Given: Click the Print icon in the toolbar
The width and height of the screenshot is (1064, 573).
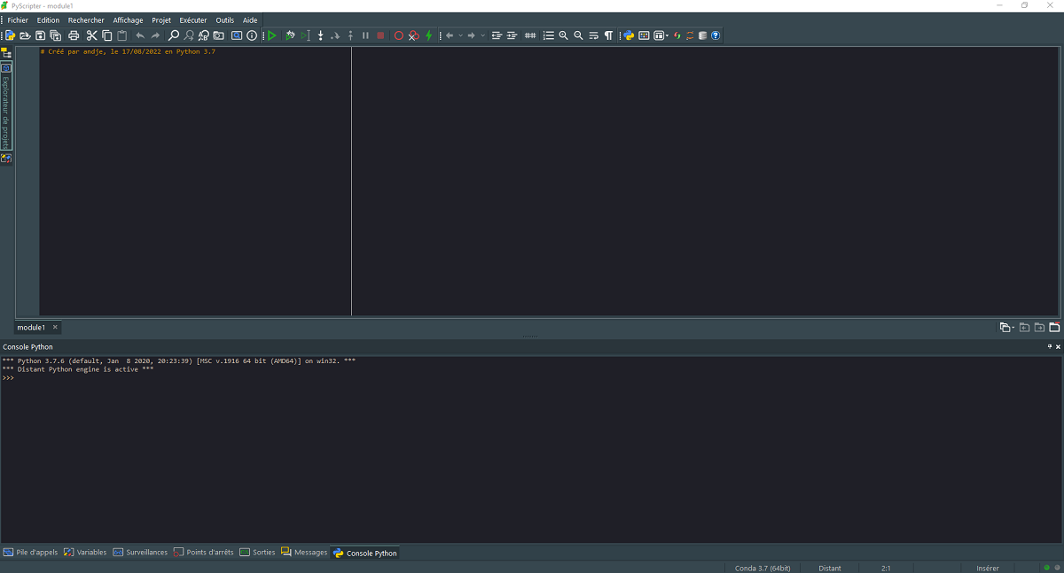Looking at the screenshot, I should point(74,35).
